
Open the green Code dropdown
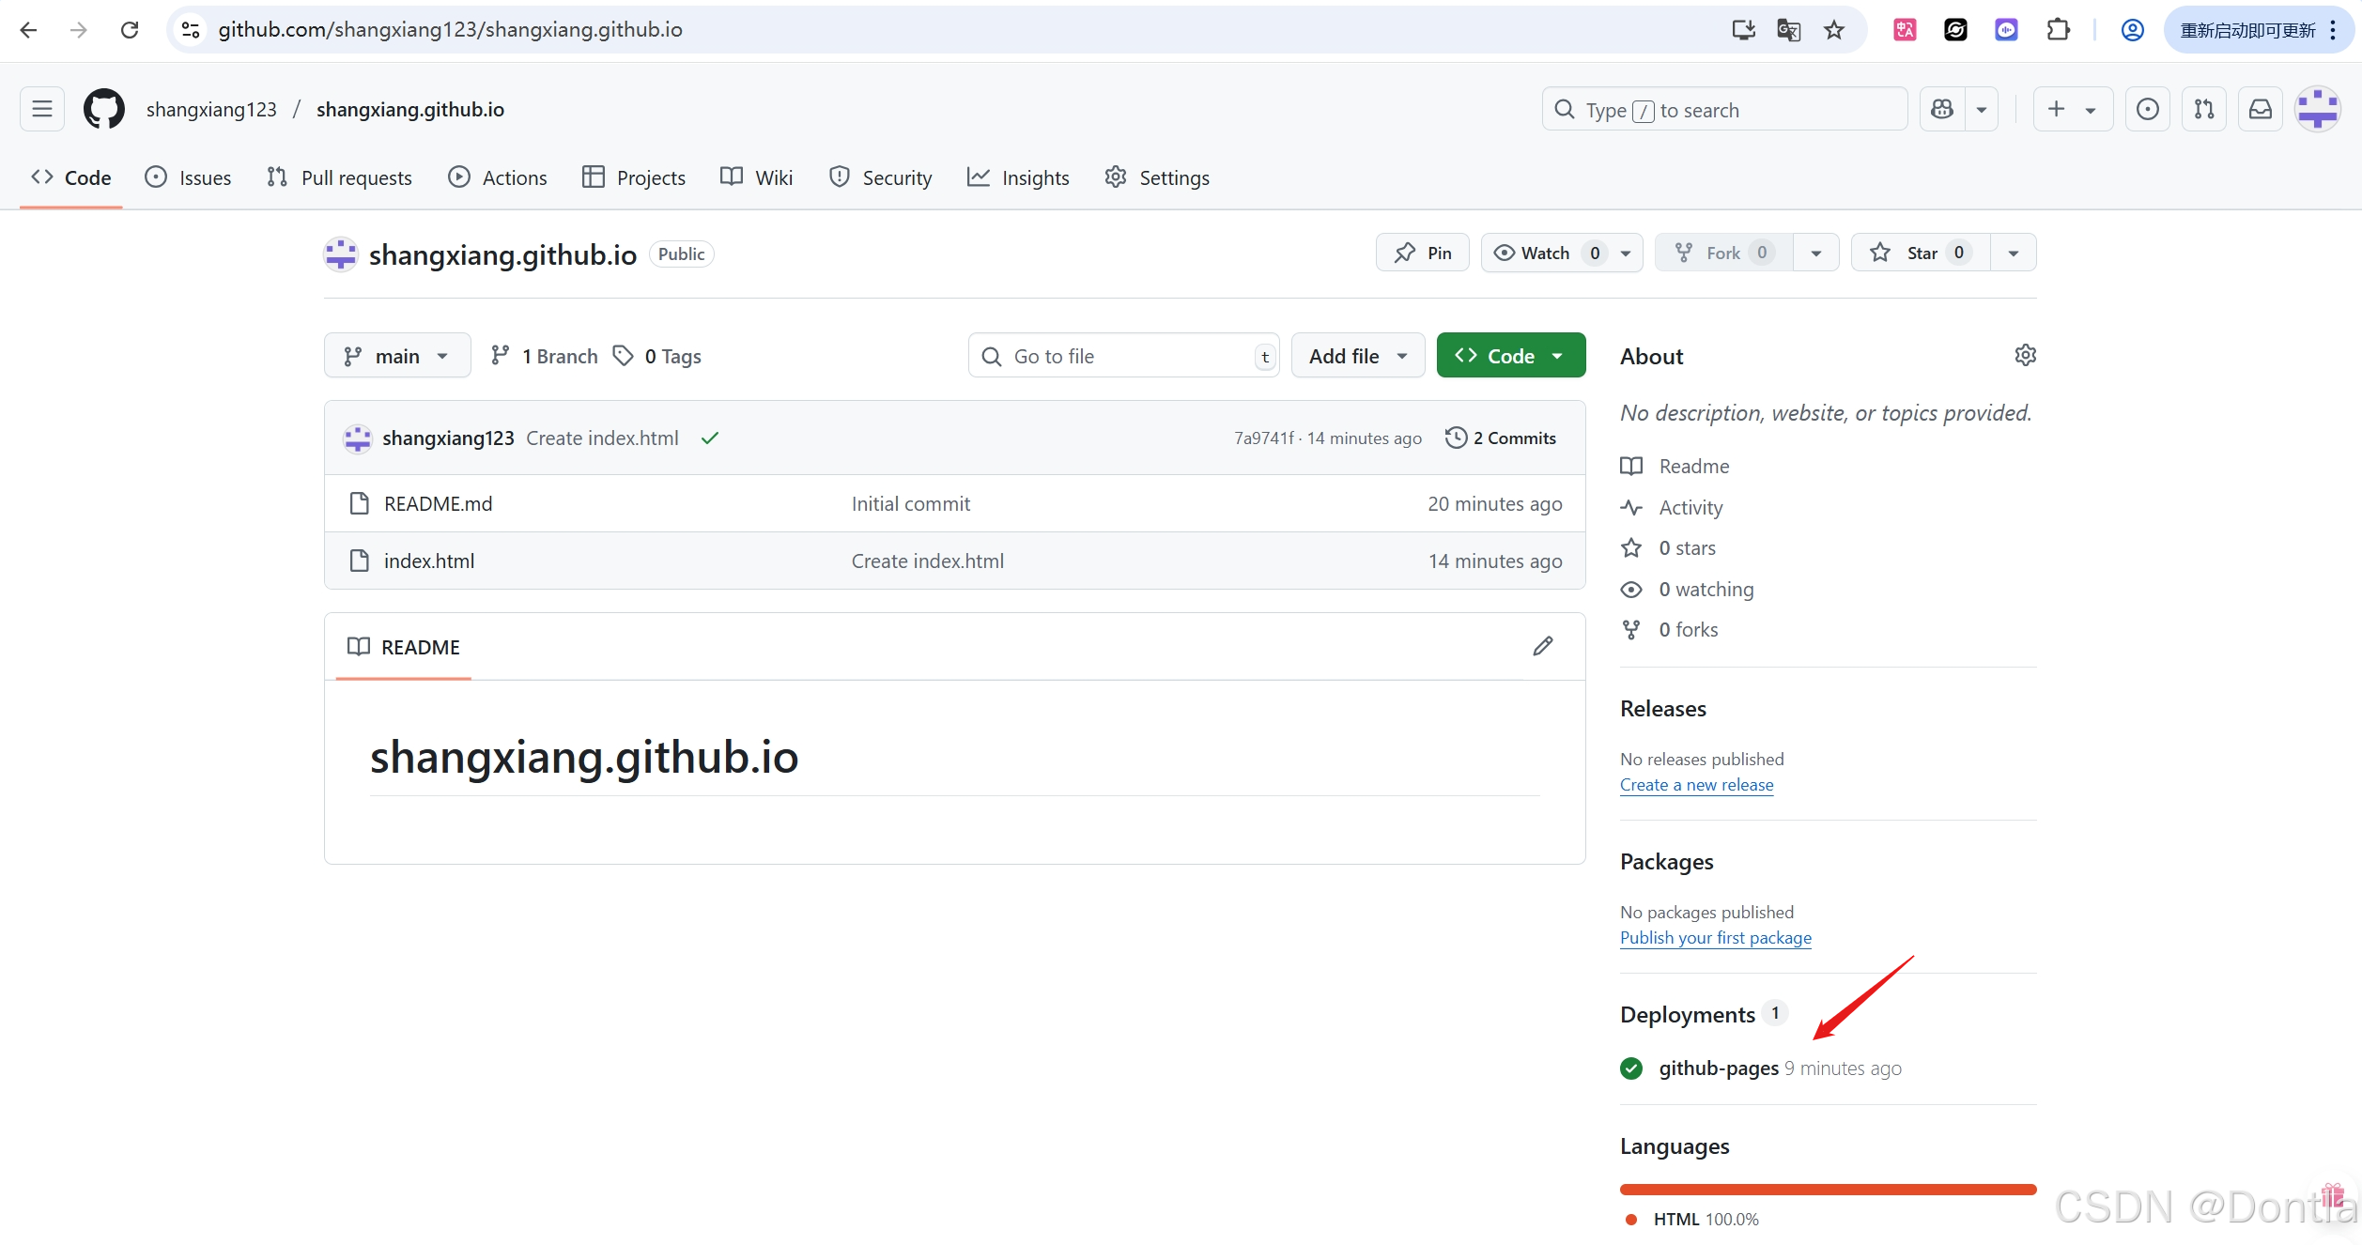click(1510, 356)
